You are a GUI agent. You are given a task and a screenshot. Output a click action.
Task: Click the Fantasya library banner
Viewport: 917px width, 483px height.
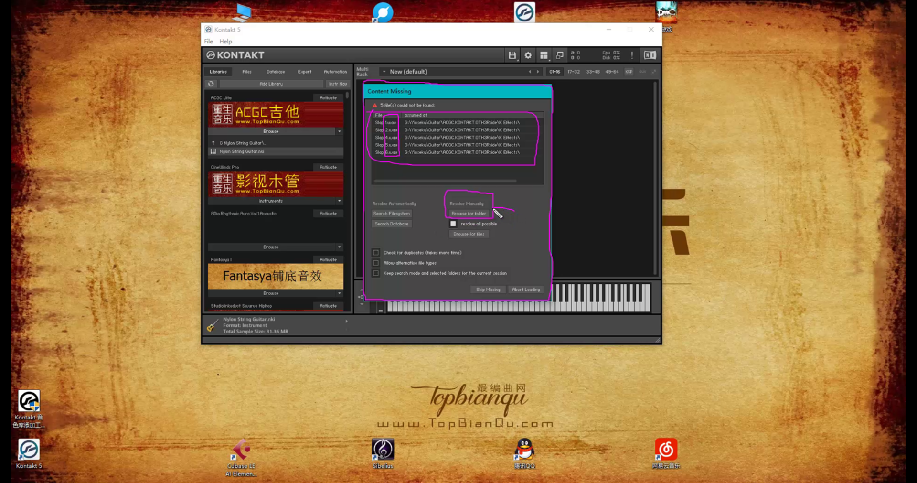276,276
